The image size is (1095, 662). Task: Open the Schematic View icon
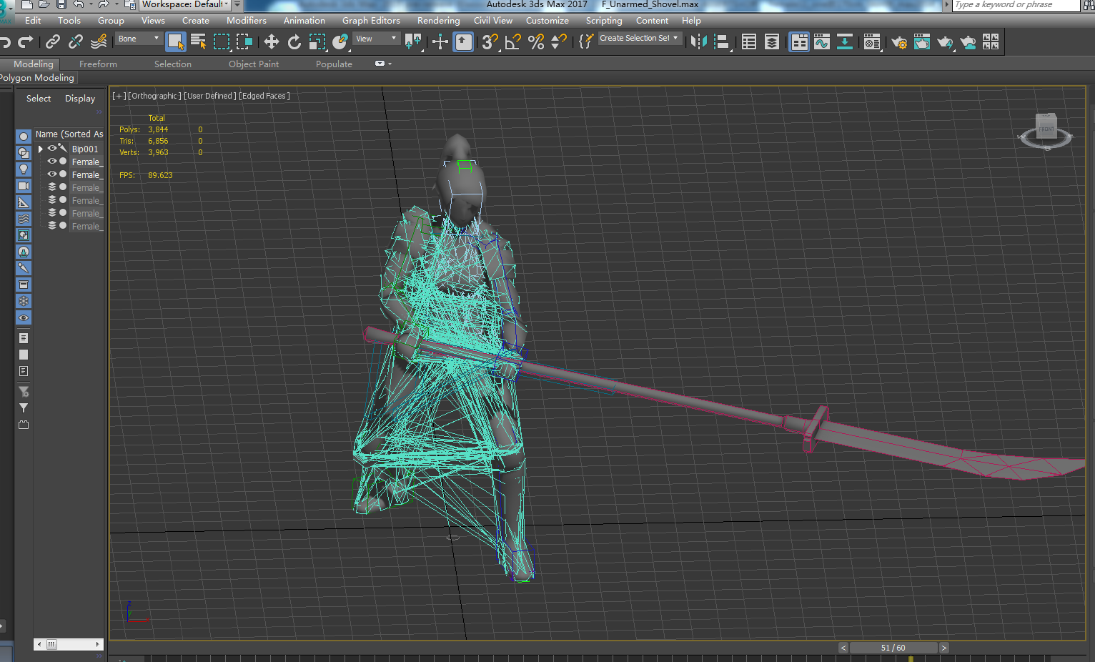pyautogui.click(x=845, y=42)
